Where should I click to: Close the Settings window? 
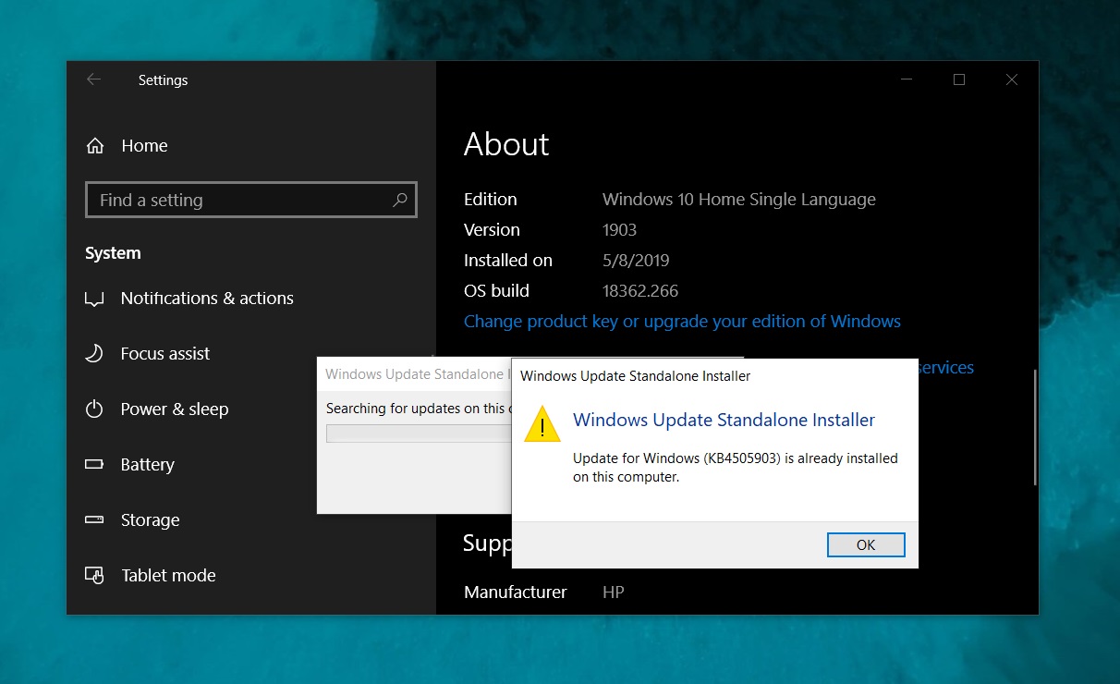(1012, 79)
